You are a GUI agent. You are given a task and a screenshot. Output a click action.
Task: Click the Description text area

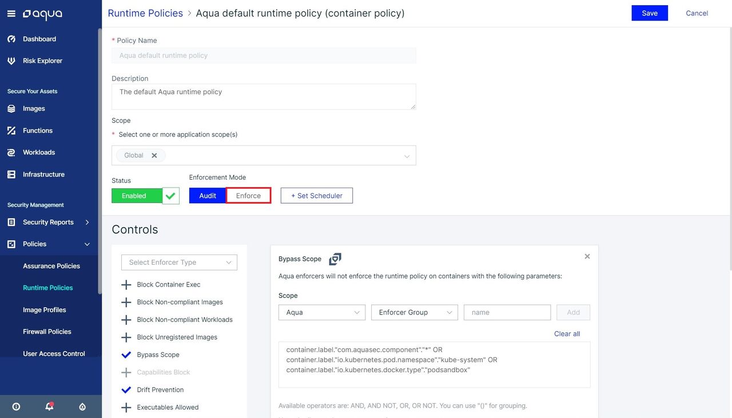pyautogui.click(x=264, y=97)
